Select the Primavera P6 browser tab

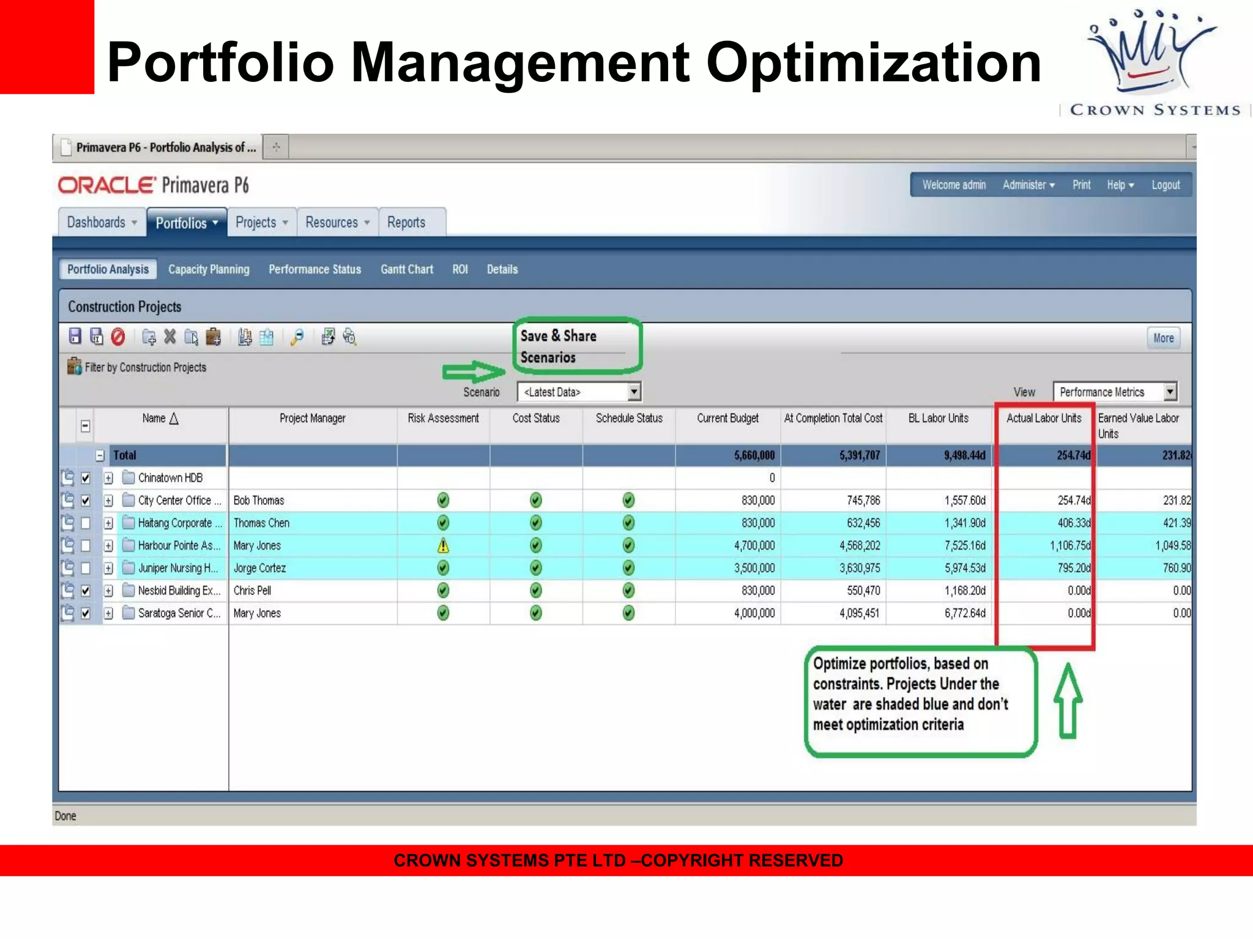tap(159, 147)
